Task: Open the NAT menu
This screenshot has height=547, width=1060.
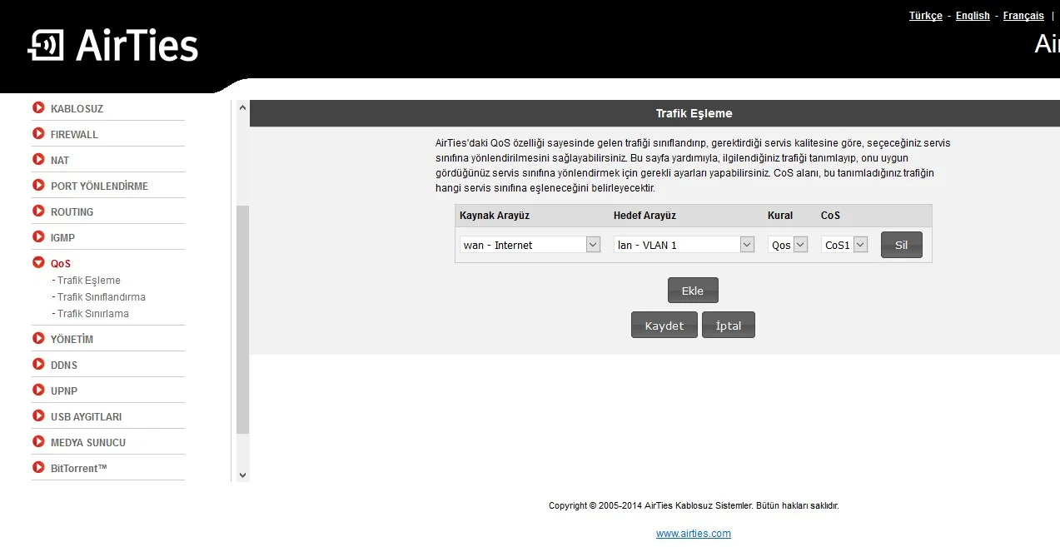Action: [60, 161]
